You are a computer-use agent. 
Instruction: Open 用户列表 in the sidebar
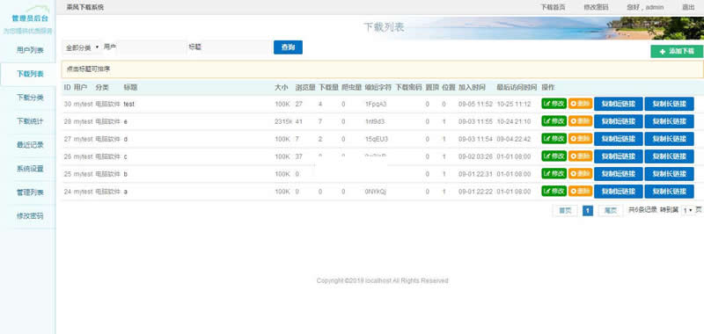[30, 50]
